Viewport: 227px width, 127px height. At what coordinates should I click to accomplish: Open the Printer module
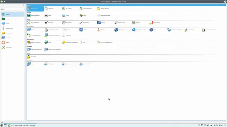coord(48,15)
